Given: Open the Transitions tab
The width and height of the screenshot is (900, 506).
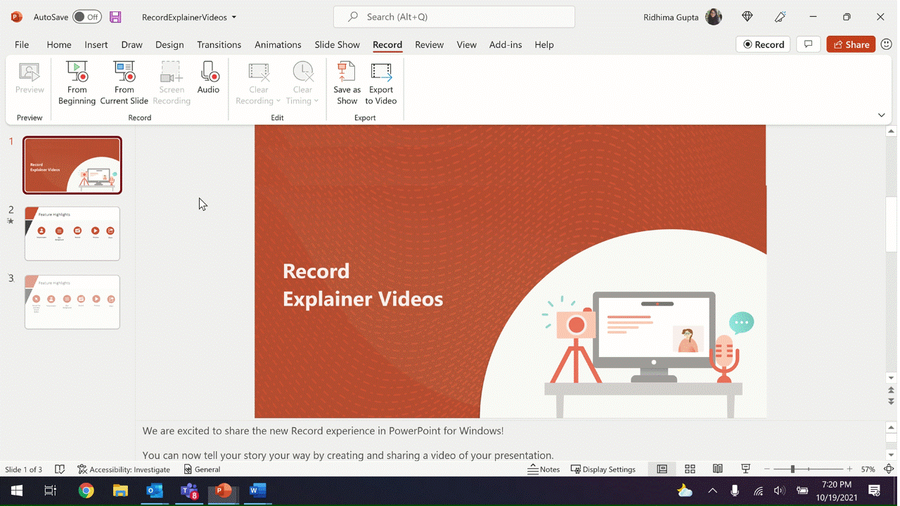Looking at the screenshot, I should [x=219, y=44].
